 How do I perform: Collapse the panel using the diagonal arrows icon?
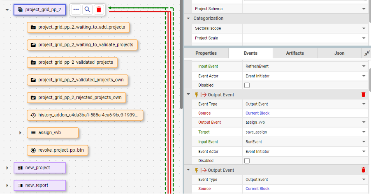pyautogui.click(x=367, y=53)
